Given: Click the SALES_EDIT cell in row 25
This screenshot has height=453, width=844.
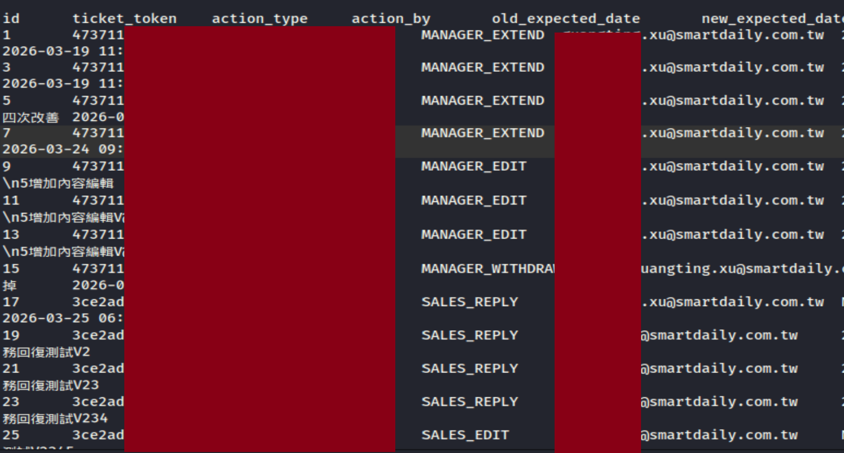Looking at the screenshot, I should coord(465,435).
